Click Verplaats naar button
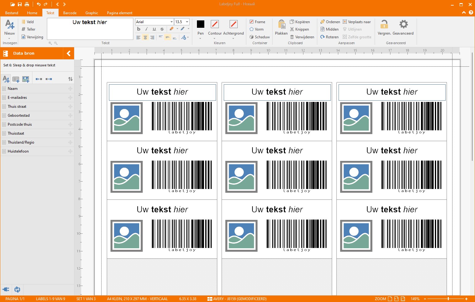The image size is (475, 302). 357,22
